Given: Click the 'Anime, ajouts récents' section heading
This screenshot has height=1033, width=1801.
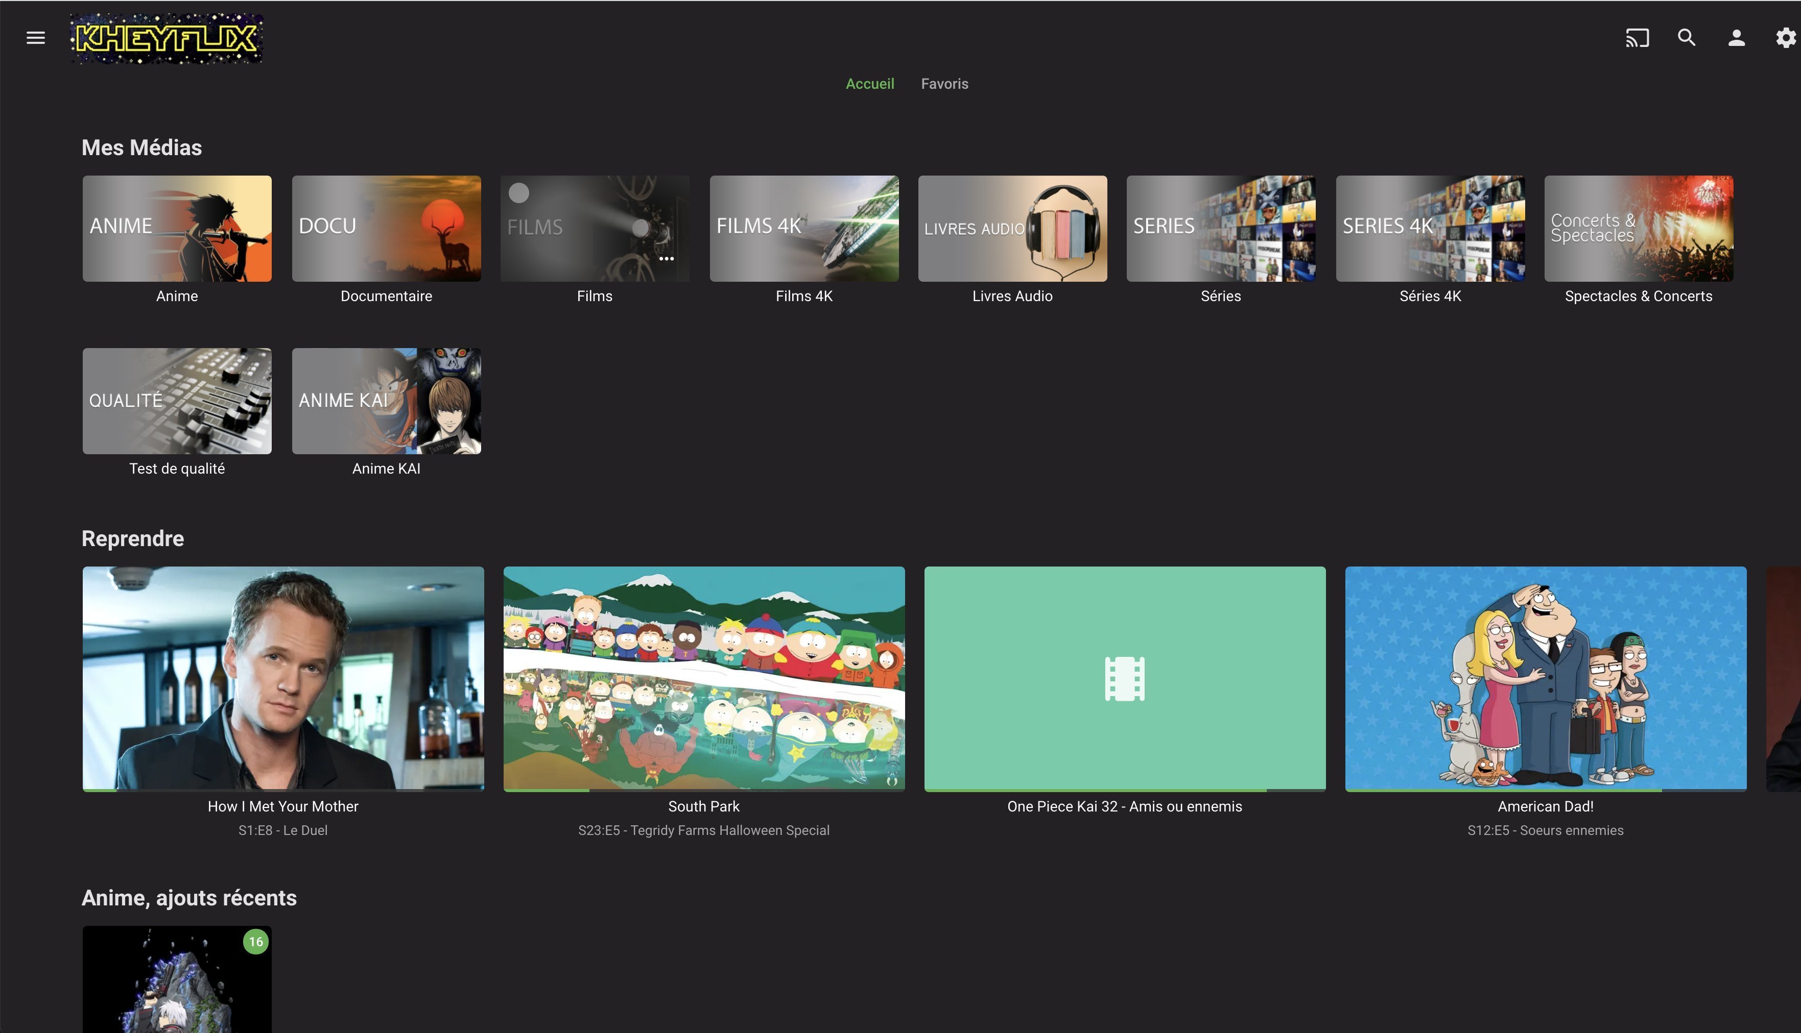Looking at the screenshot, I should (189, 898).
